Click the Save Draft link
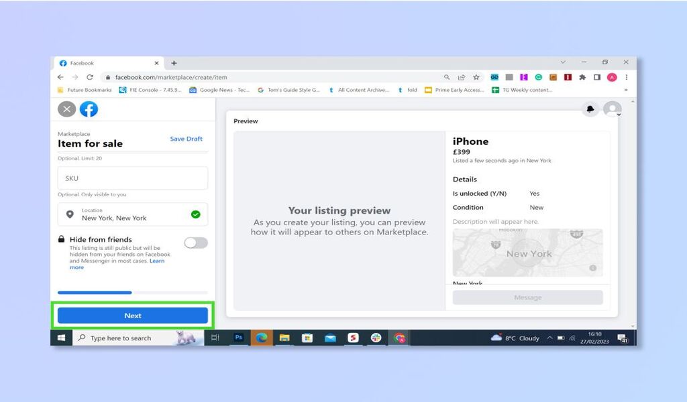 pyautogui.click(x=187, y=139)
